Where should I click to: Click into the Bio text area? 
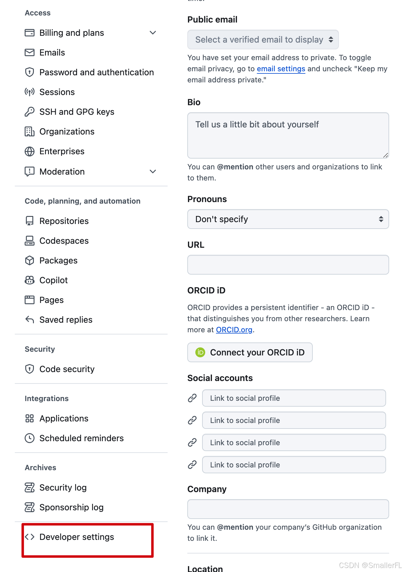(288, 135)
